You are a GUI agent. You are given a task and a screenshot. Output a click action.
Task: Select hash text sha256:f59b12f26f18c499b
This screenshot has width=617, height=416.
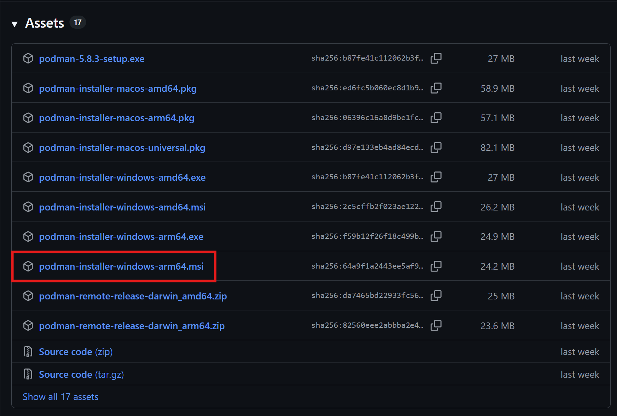point(368,236)
